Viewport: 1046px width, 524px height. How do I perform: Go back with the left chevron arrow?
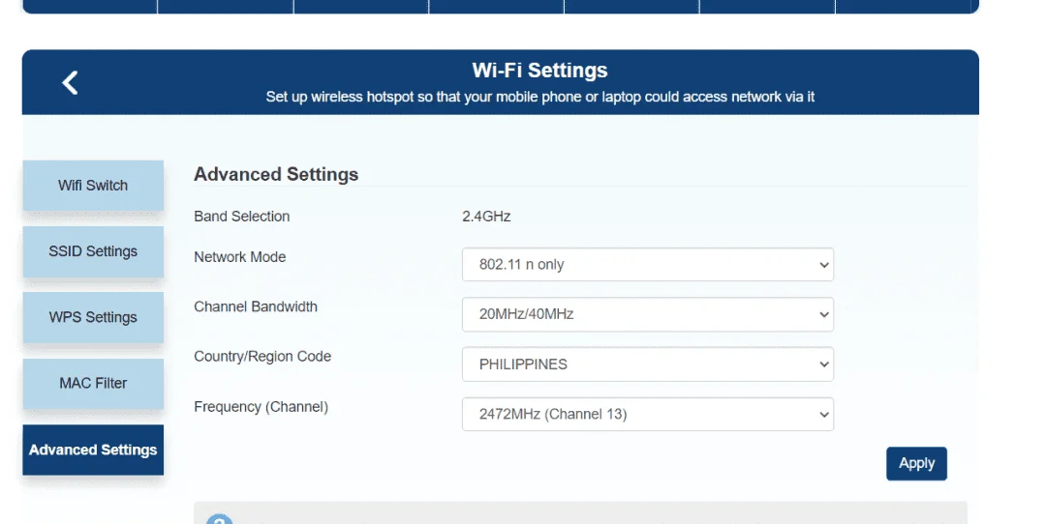pos(70,82)
